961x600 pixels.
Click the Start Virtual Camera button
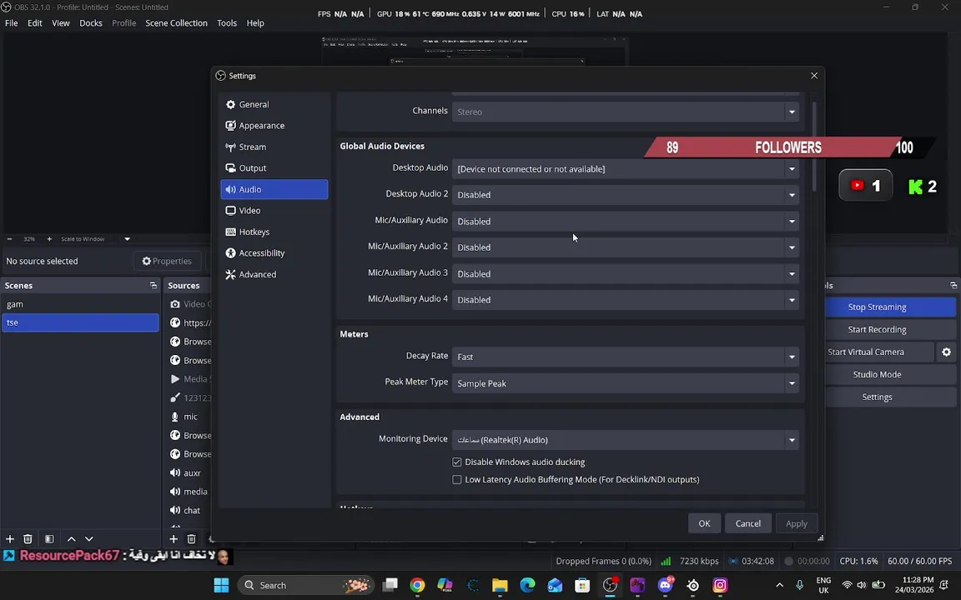tap(879, 352)
